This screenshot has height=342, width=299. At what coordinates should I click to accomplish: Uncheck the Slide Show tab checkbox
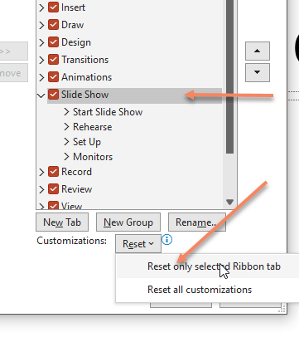[x=53, y=95]
